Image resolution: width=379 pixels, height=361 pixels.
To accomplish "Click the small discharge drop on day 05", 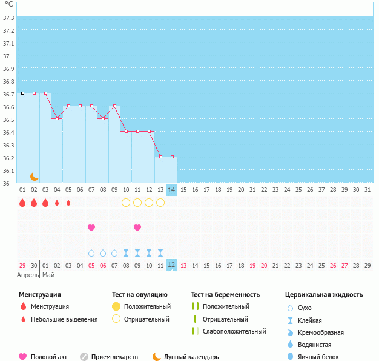I will [x=68, y=203].
